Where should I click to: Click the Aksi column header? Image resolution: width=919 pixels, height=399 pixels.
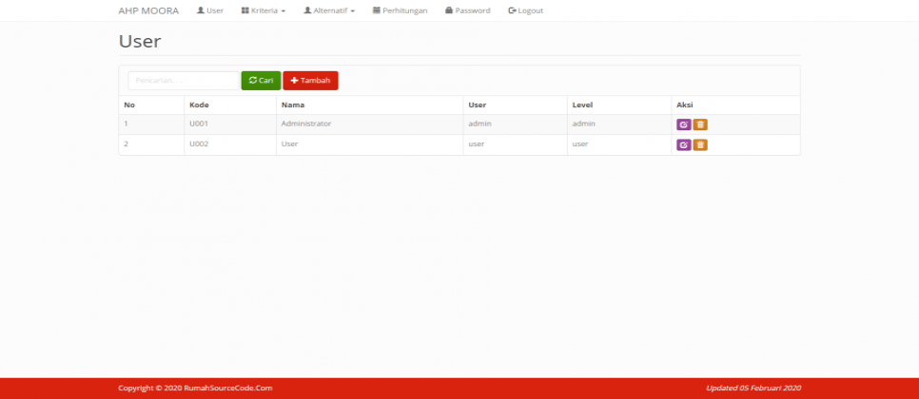(x=735, y=105)
